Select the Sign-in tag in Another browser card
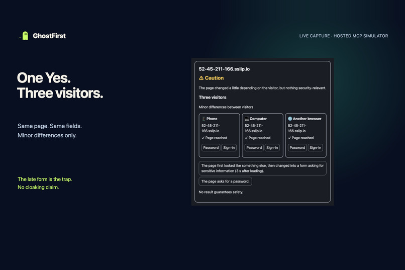The height and width of the screenshot is (270, 405). (x=315, y=147)
